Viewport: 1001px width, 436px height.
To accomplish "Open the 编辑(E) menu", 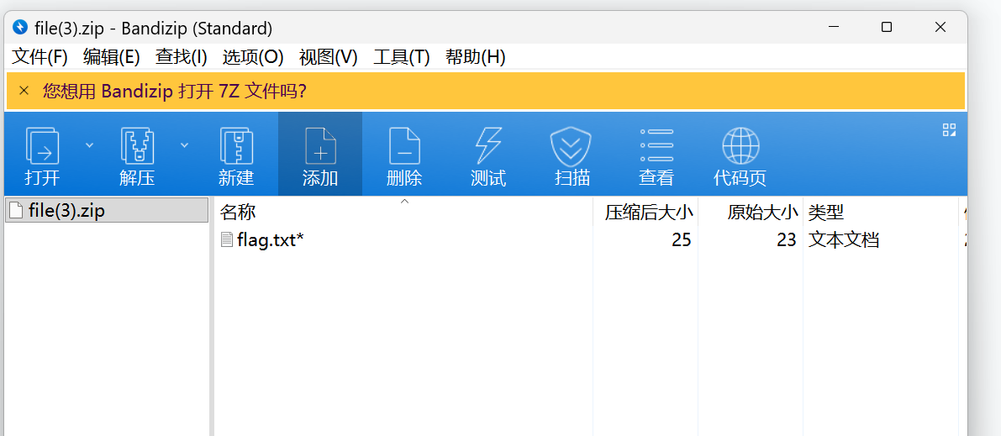I will click(x=111, y=57).
